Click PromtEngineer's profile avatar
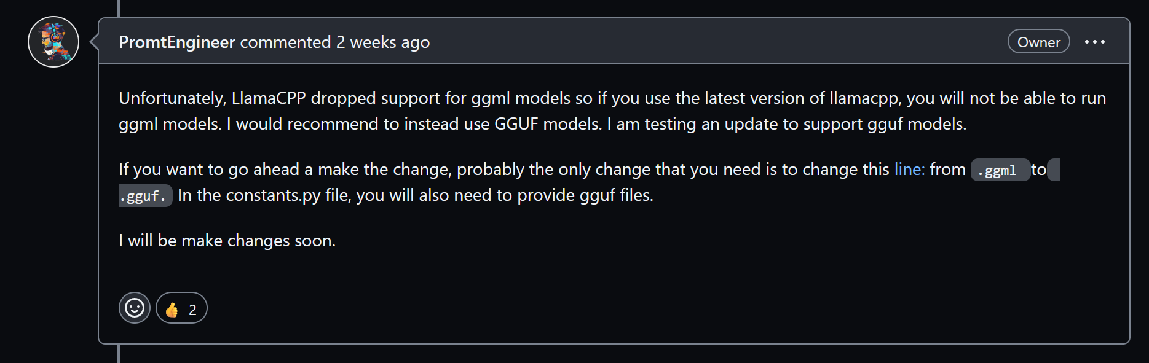1149x363 pixels. click(x=53, y=42)
